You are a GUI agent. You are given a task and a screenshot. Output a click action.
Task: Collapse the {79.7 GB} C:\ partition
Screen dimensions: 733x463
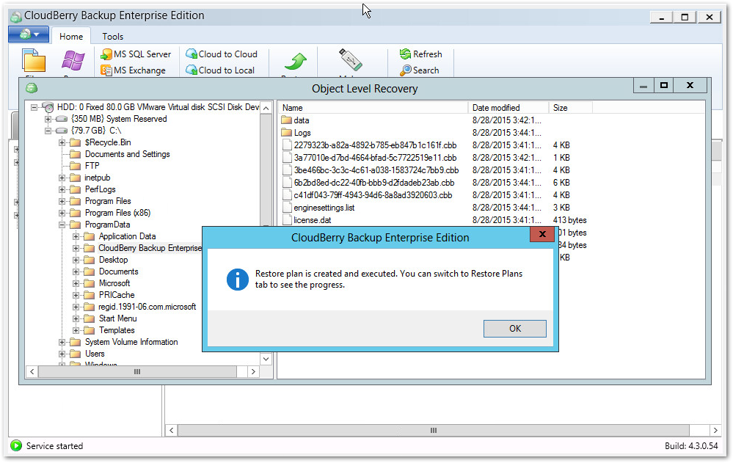click(48, 131)
